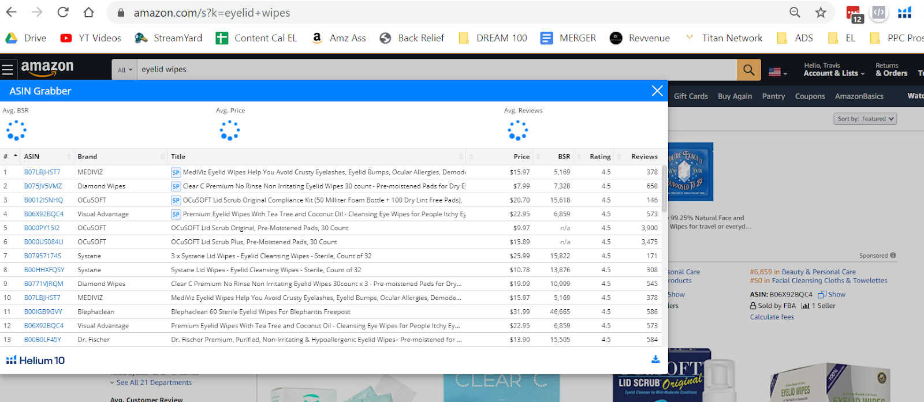
Task: Open the Buy Again nav item
Action: point(735,96)
